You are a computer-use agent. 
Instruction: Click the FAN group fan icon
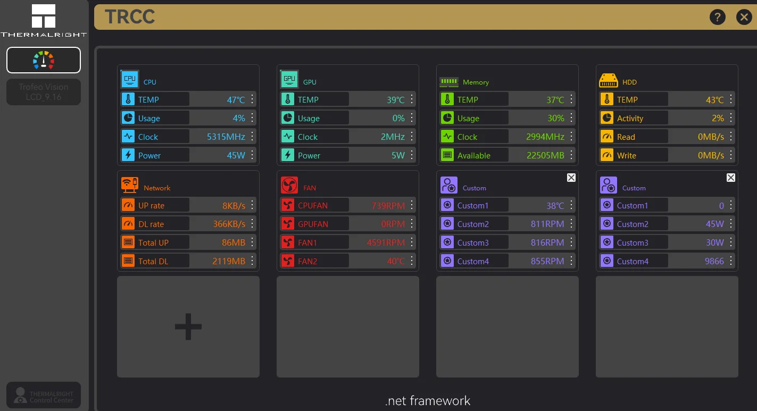(x=289, y=185)
